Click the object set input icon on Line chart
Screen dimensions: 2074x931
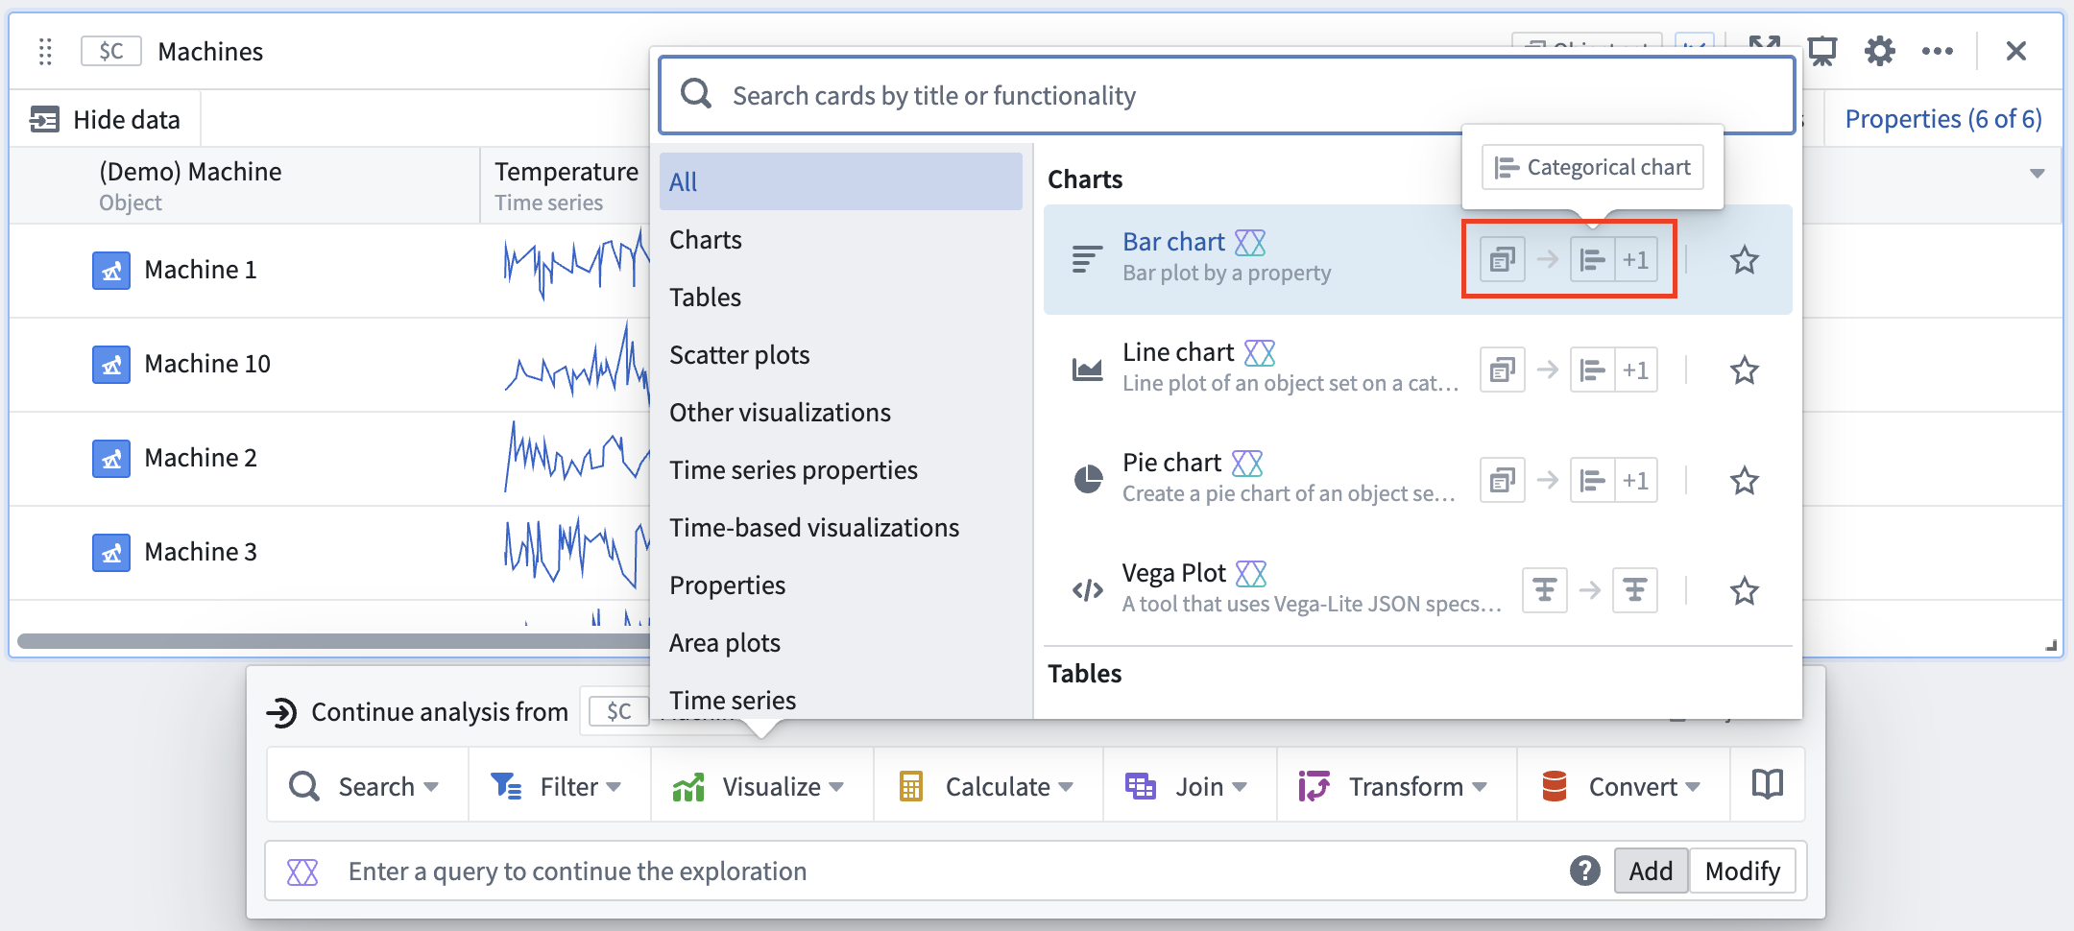pos(1503,370)
